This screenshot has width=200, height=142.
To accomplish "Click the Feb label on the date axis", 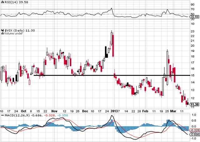I will [x=145, y=111].
